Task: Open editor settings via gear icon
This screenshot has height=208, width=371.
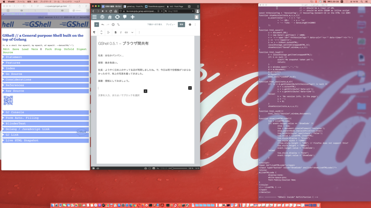Action: (190, 25)
